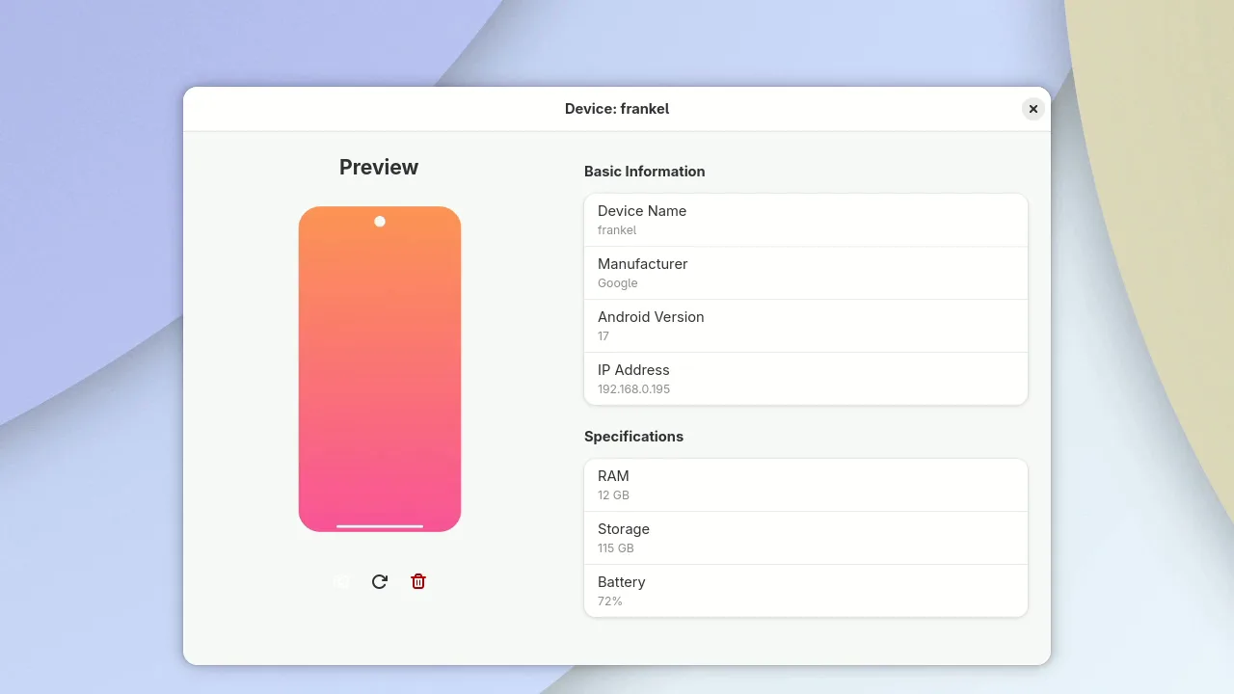Viewport: 1234px width, 694px height.
Task: Click the "115 GB" storage value
Action: click(616, 548)
